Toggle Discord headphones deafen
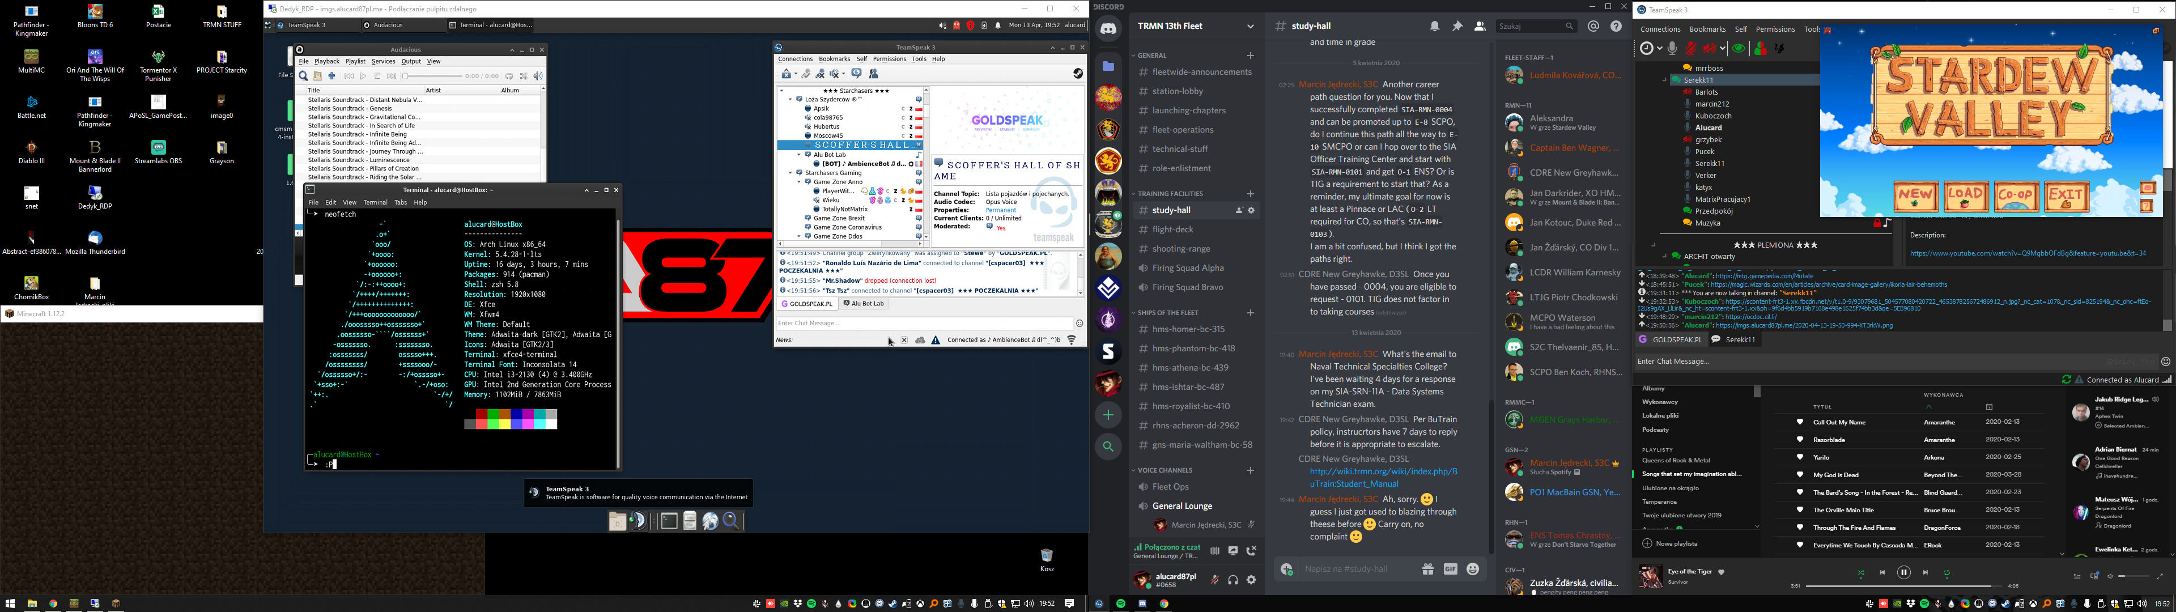Image resolution: width=2176 pixels, height=612 pixels. pos(1233,580)
